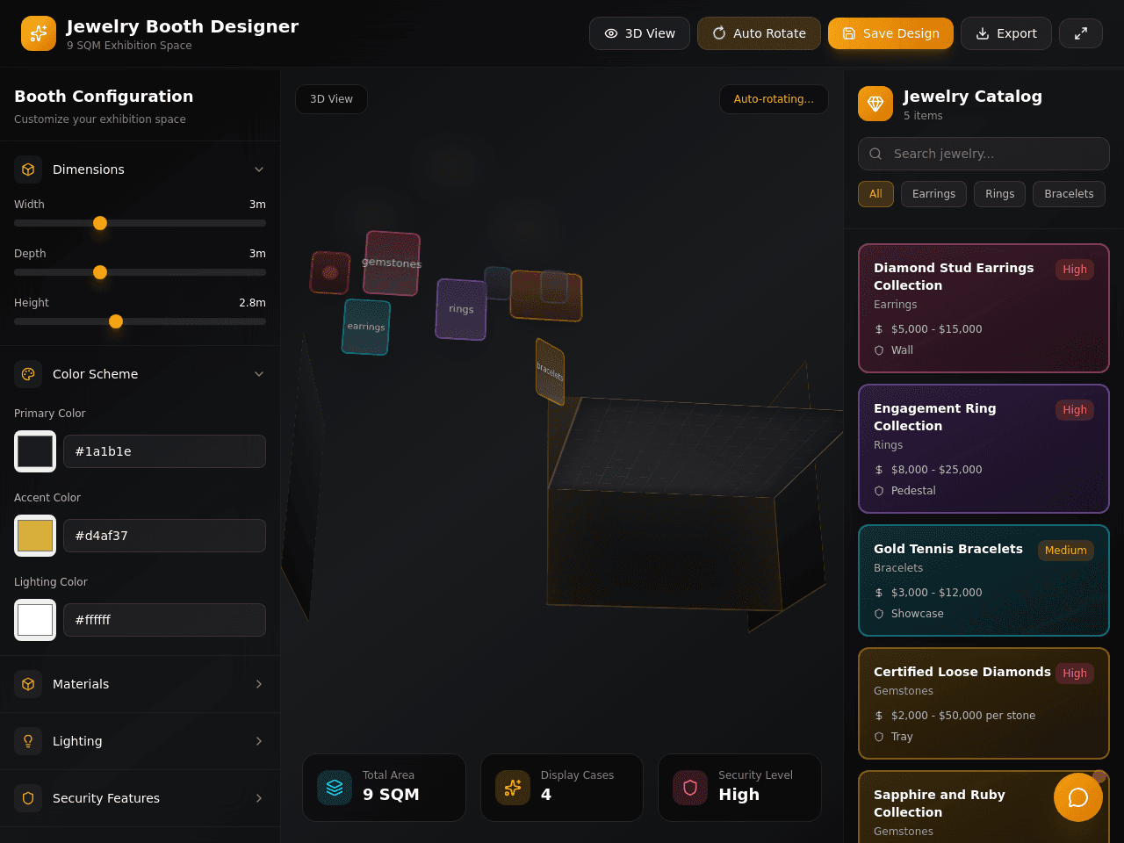Click the Security Level shield icon
Image resolution: width=1124 pixels, height=843 pixels.
(x=690, y=788)
